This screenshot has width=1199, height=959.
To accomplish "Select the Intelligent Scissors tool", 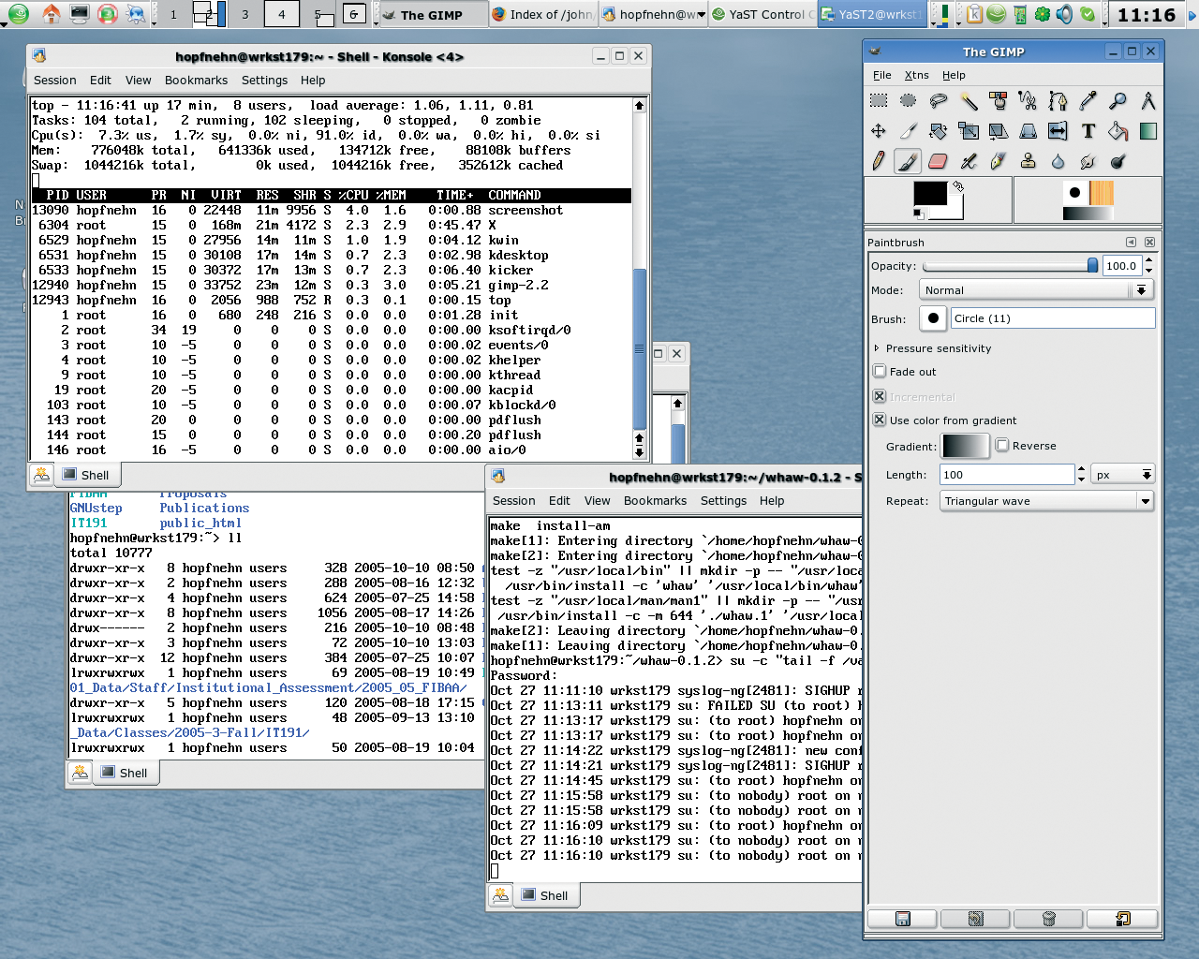I will tap(1029, 101).
